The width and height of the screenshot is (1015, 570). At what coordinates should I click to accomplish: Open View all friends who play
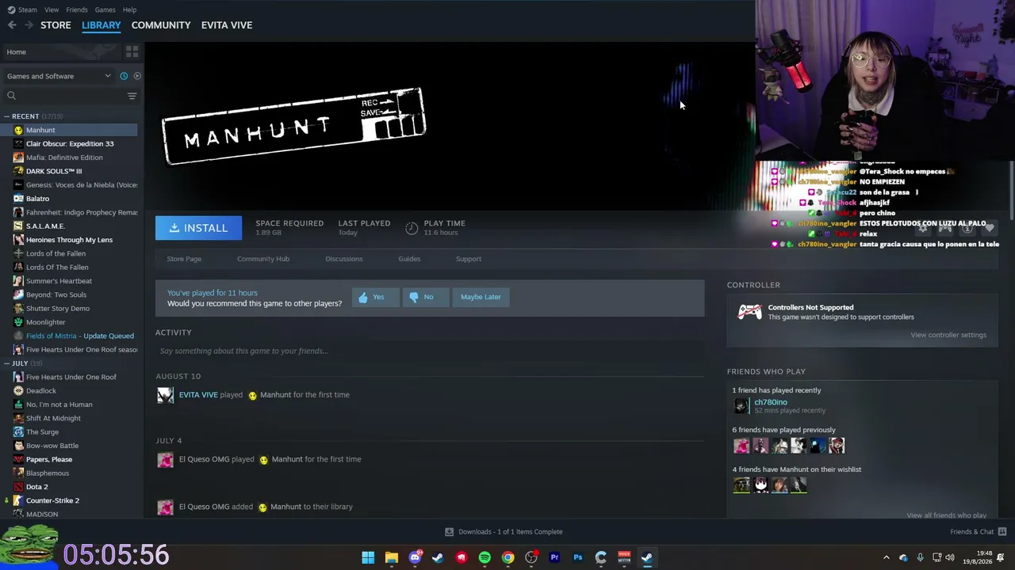(947, 515)
